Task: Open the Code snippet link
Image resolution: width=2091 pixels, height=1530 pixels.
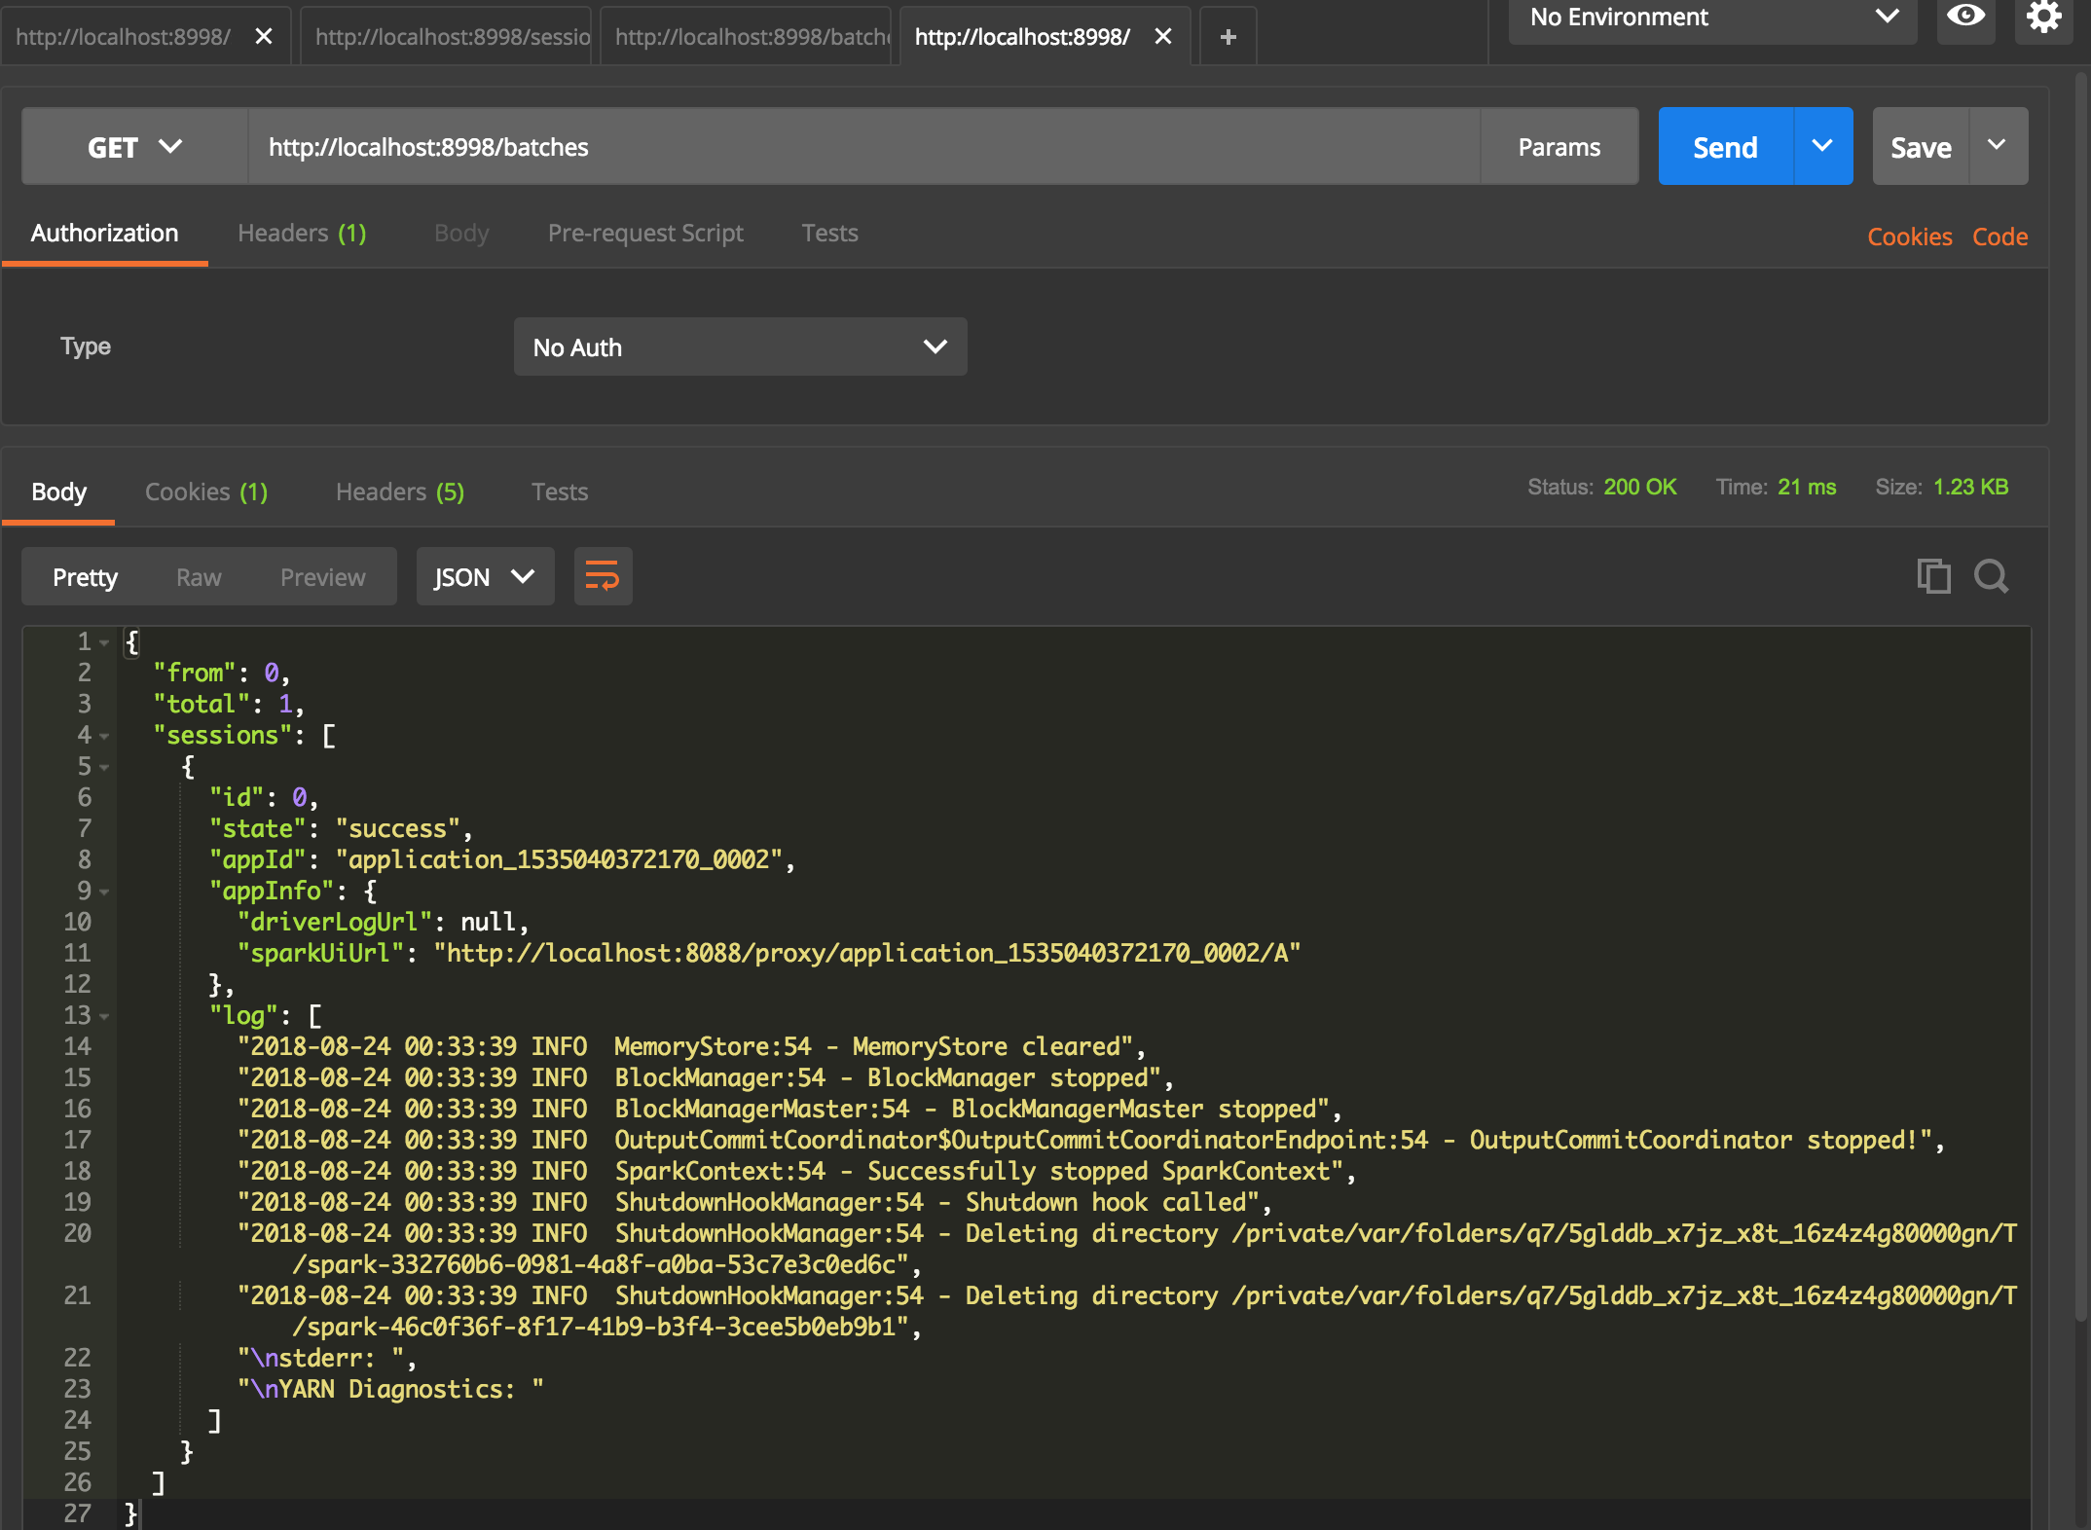Action: tap(1999, 237)
